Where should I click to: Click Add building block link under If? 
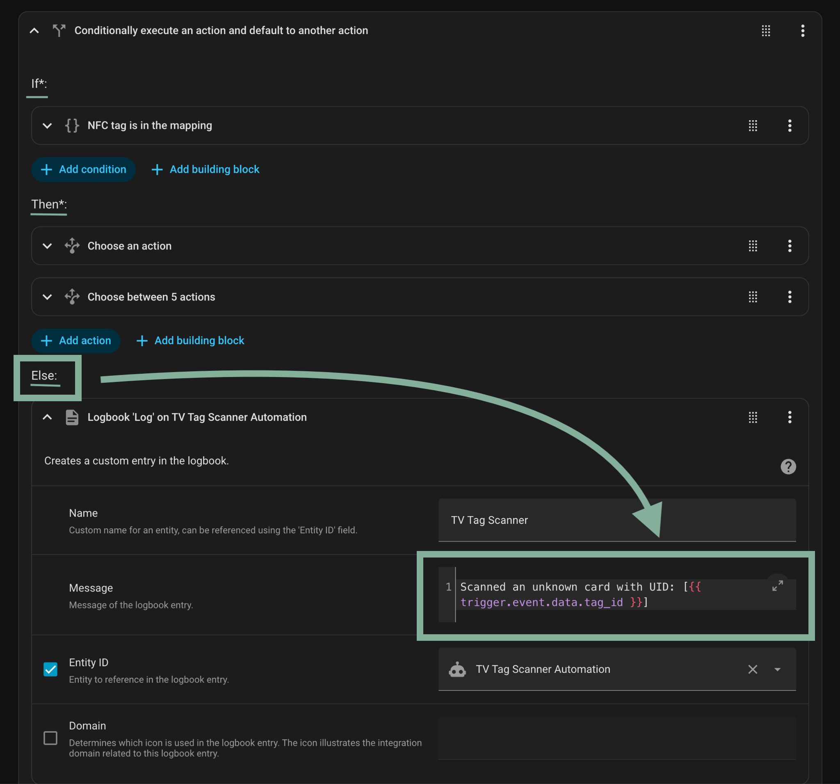click(205, 169)
